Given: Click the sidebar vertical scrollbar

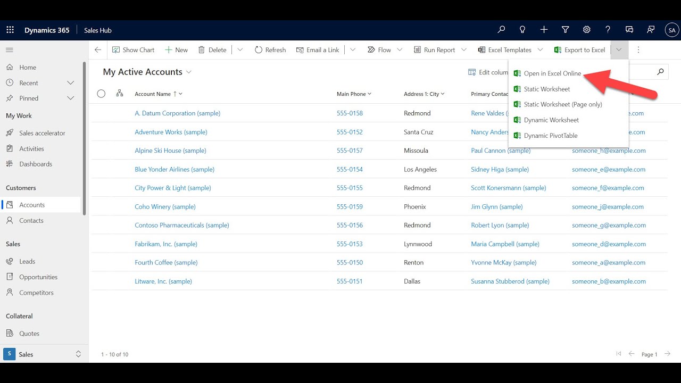Looking at the screenshot, I should pyautogui.click(x=84, y=137).
